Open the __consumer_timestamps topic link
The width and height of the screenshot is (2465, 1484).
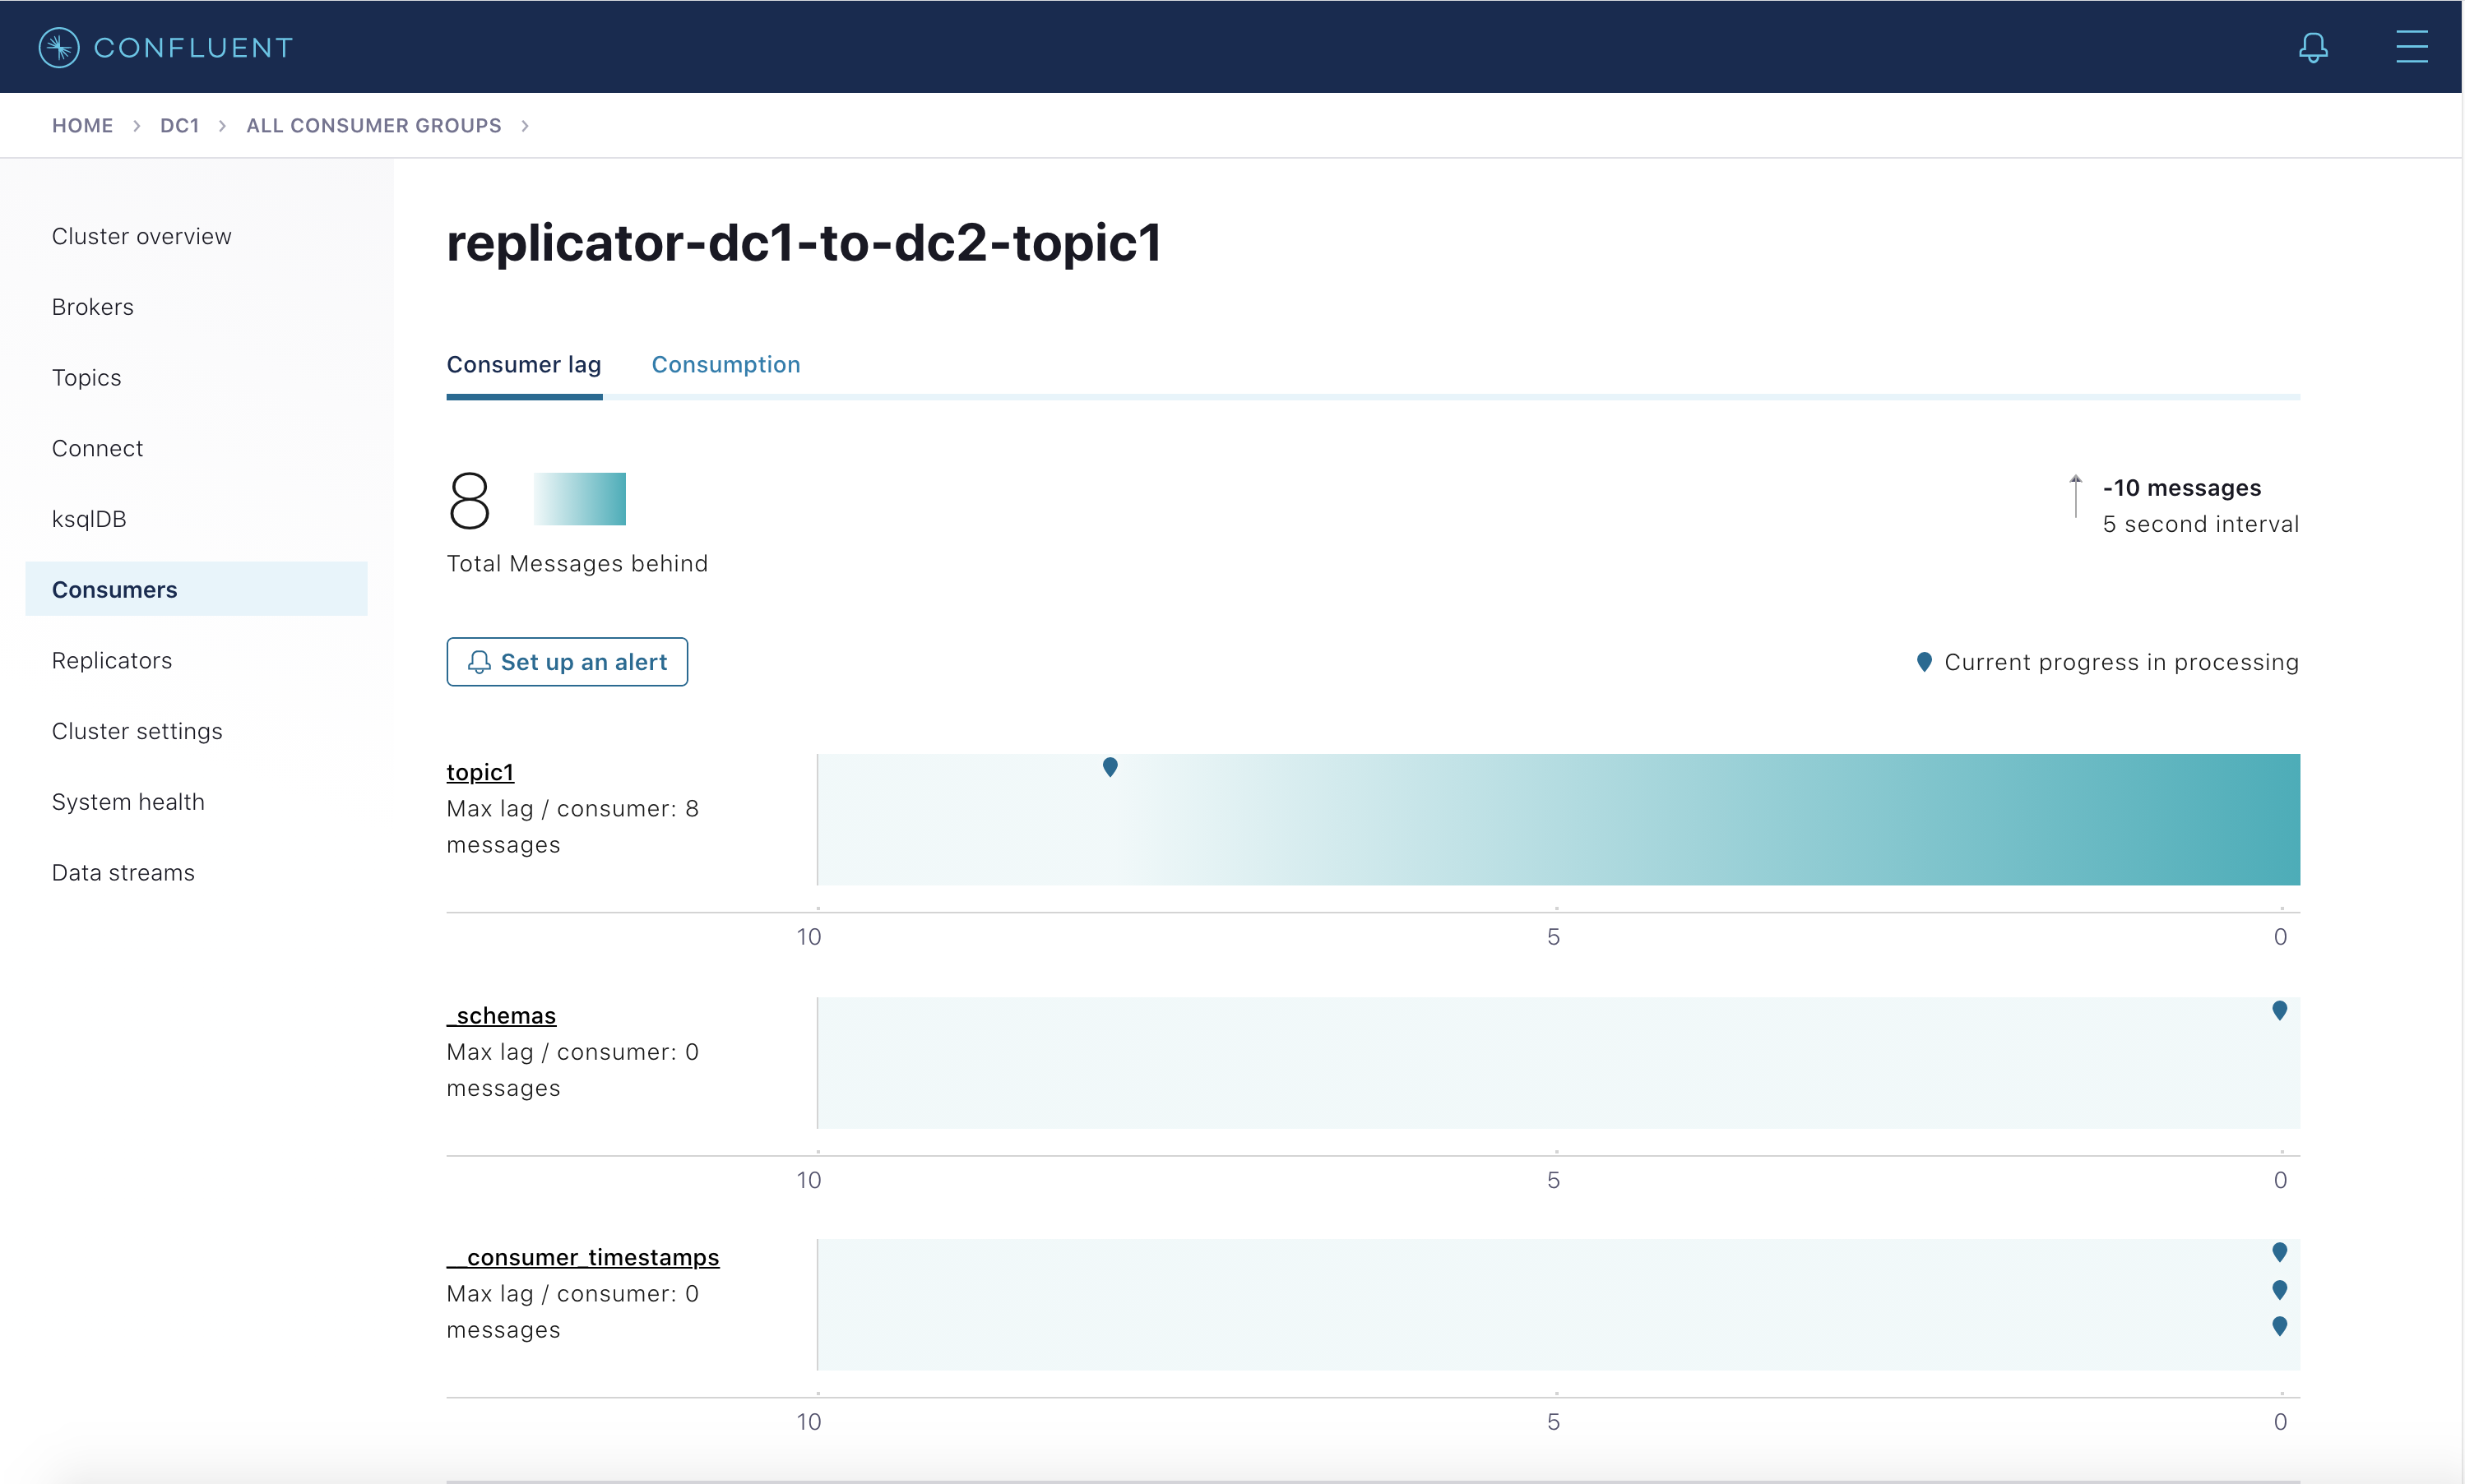[x=582, y=1257]
